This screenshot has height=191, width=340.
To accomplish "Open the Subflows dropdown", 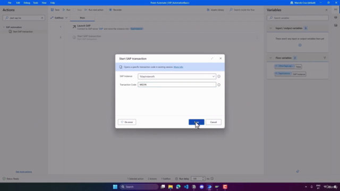I will tap(59, 18).
